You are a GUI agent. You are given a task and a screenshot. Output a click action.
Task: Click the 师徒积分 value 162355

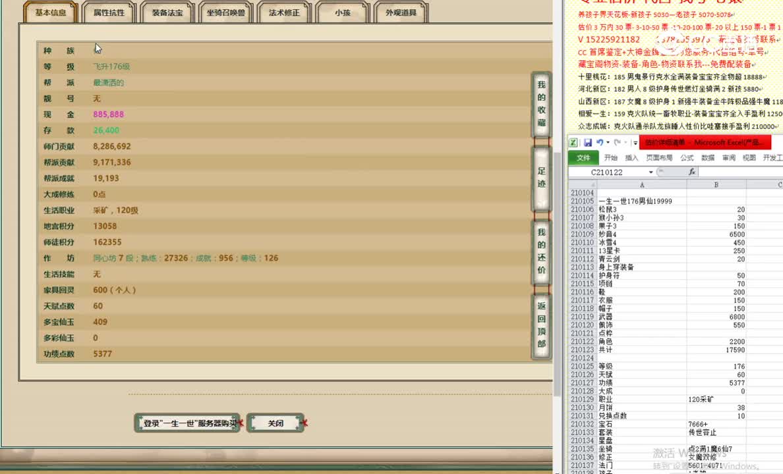click(x=107, y=242)
